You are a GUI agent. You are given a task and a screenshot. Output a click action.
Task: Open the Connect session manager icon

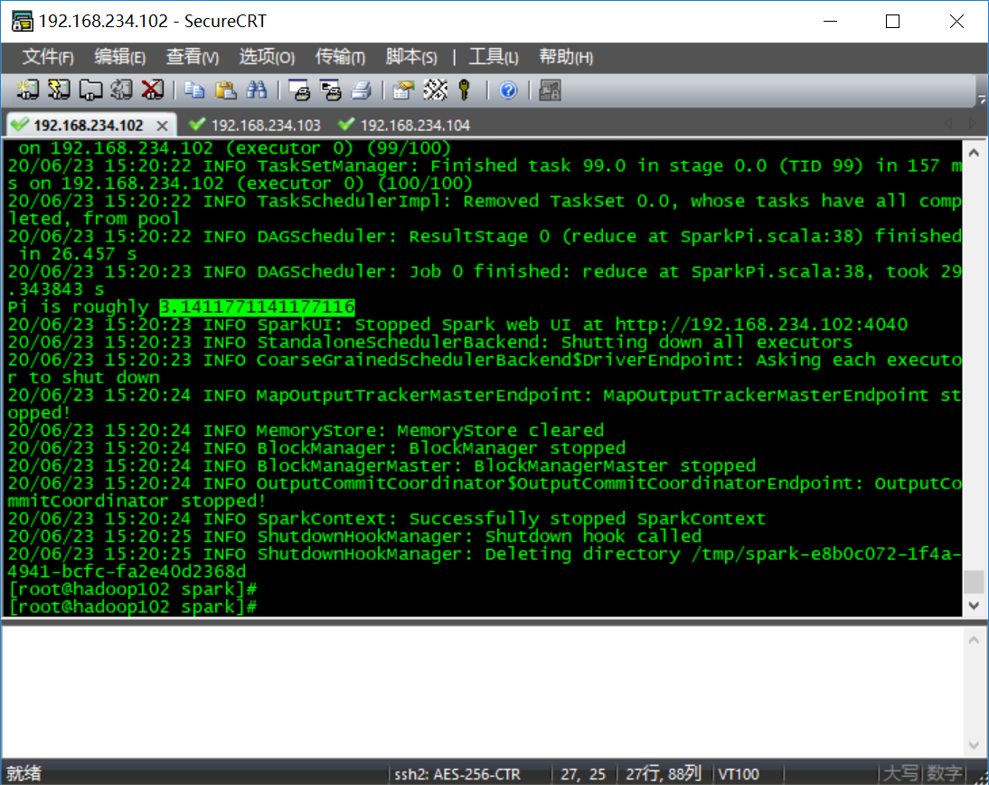pos(27,90)
